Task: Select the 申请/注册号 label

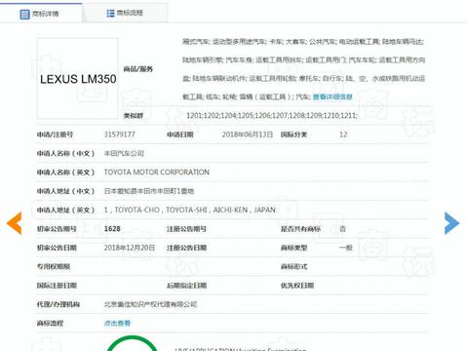Action: click(55, 135)
